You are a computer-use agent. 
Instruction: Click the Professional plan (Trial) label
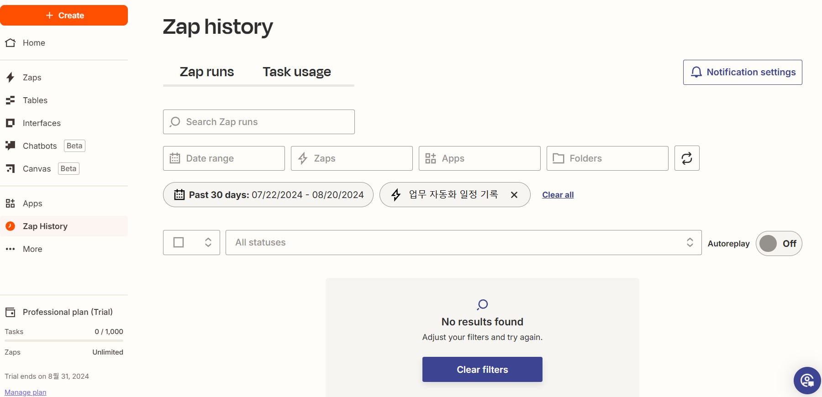(68, 312)
